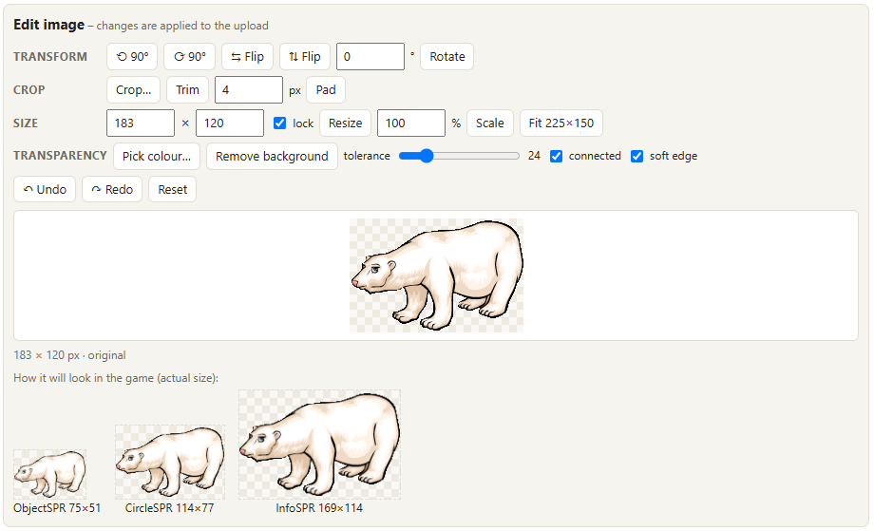
Task: Focus the scale percent input field
Action: pyautogui.click(x=411, y=123)
